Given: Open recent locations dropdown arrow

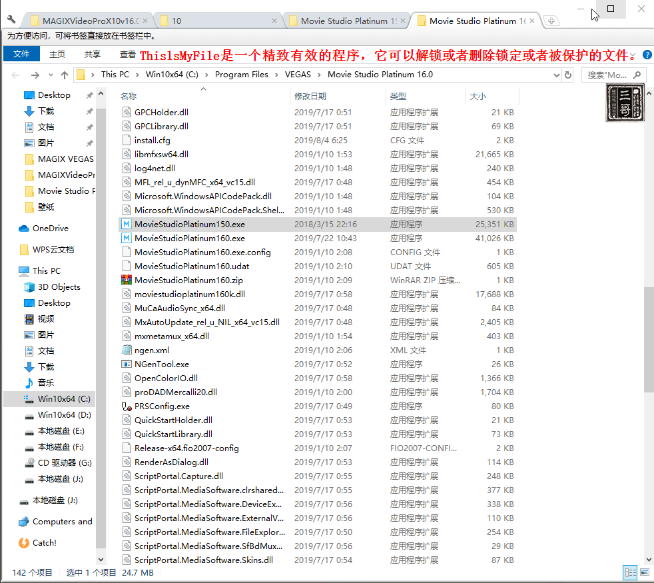Looking at the screenshot, I should 51,75.
